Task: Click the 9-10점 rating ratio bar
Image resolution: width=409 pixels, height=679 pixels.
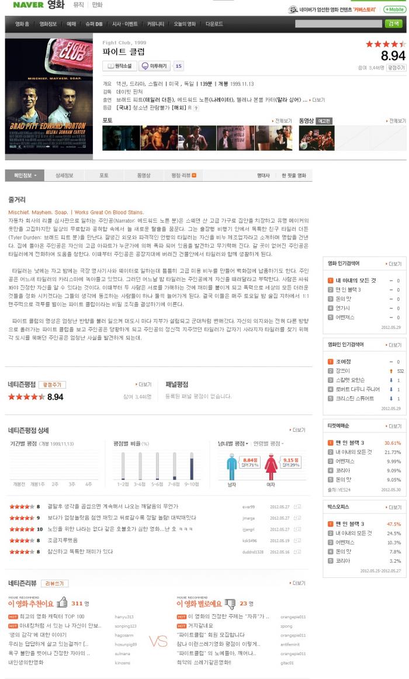Action: (192, 466)
